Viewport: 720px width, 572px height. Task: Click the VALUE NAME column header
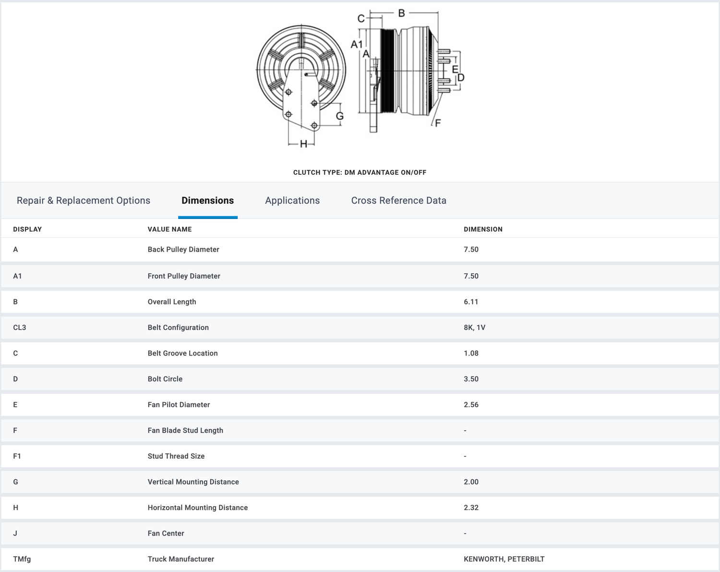coord(169,230)
